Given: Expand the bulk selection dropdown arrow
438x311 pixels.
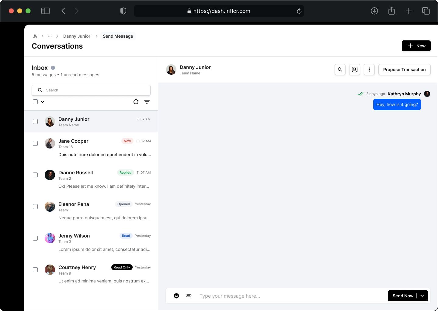Looking at the screenshot, I should pos(43,102).
